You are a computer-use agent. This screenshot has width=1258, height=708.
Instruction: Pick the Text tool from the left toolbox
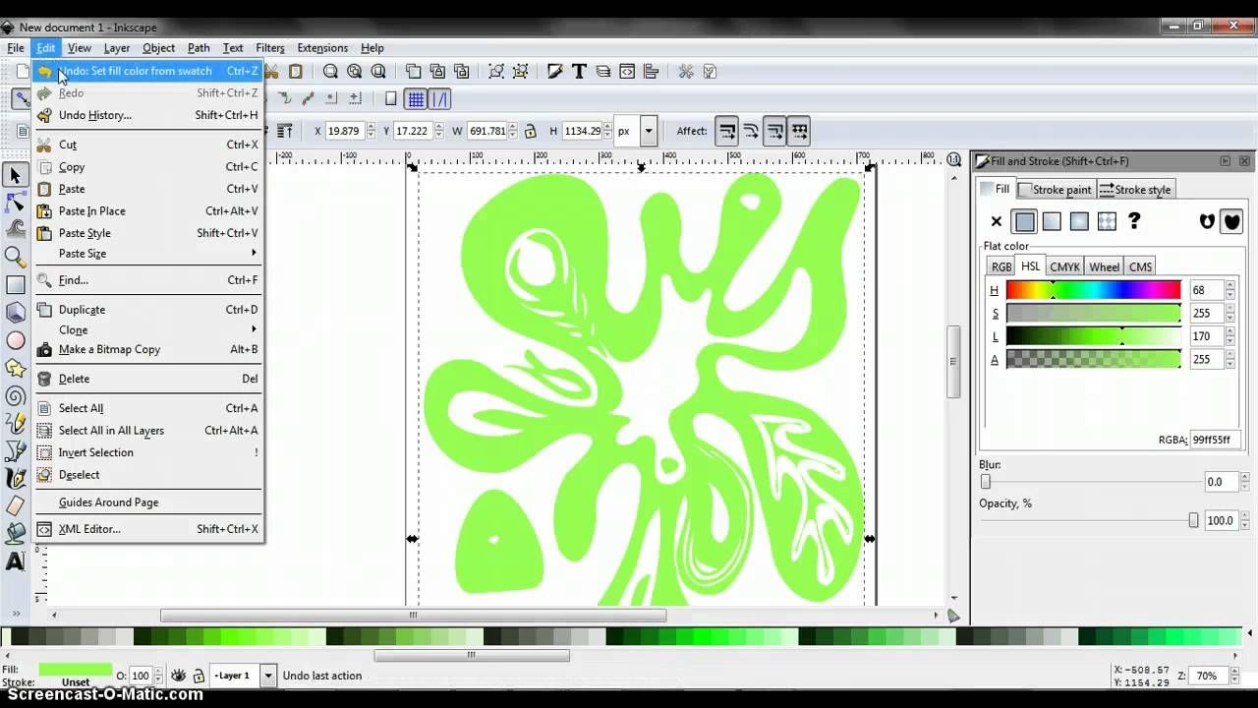click(14, 561)
